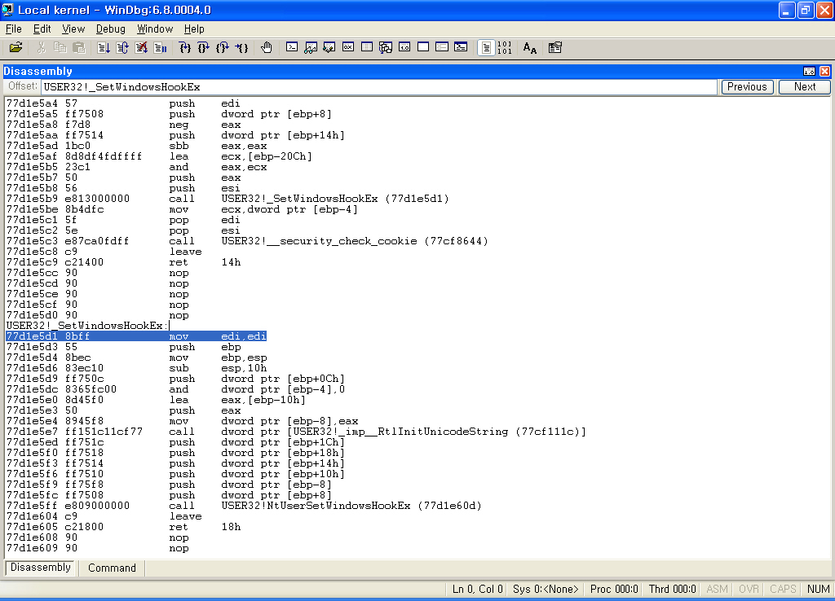This screenshot has height=601, width=835.
Task: Click the 'ret 14h' instruction line
Action: (x=124, y=262)
